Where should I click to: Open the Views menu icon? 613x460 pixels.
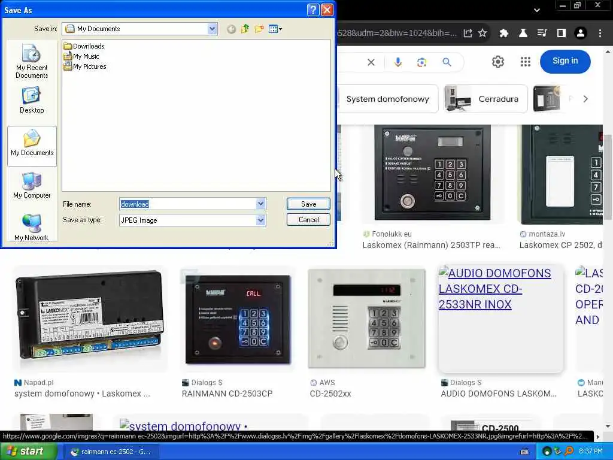275,29
